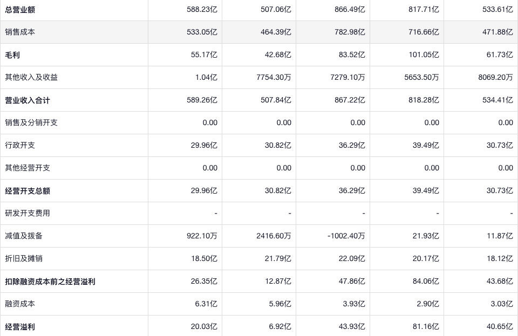518x336 pixels.
Task: Click the 营业收入合计 row label
Action: pos(28,100)
